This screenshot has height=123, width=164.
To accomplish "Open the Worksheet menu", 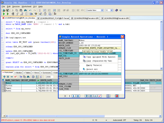I will [x=26, y=7].
